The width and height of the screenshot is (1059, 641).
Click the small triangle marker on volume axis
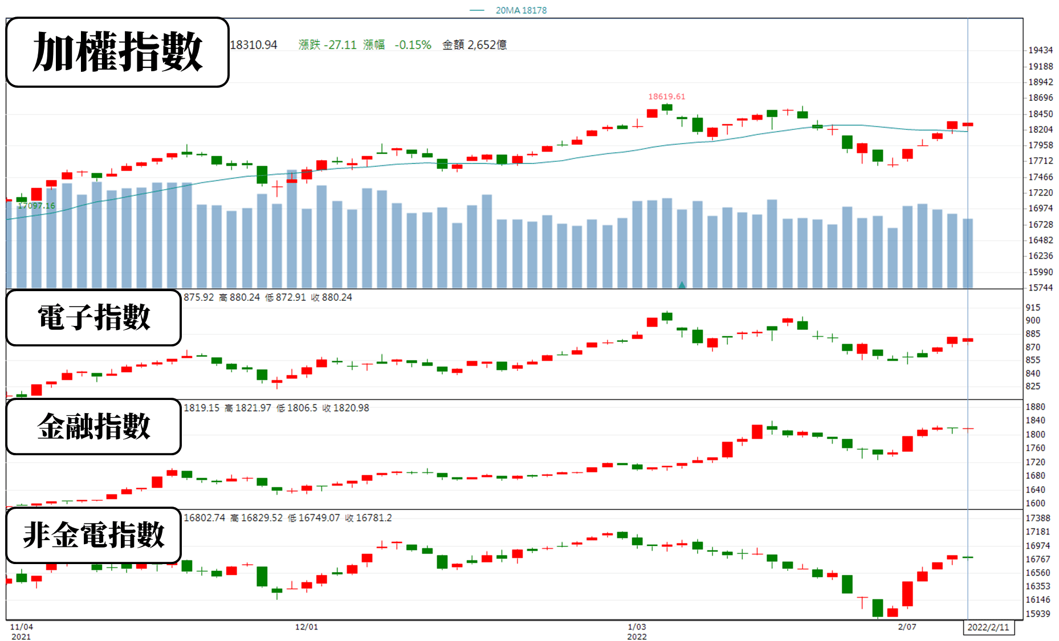(682, 284)
